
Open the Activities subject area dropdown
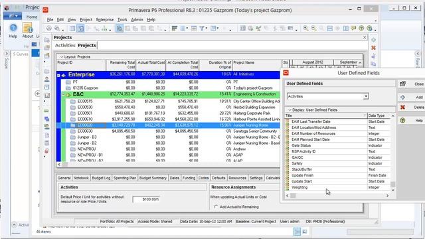[x=366, y=96]
